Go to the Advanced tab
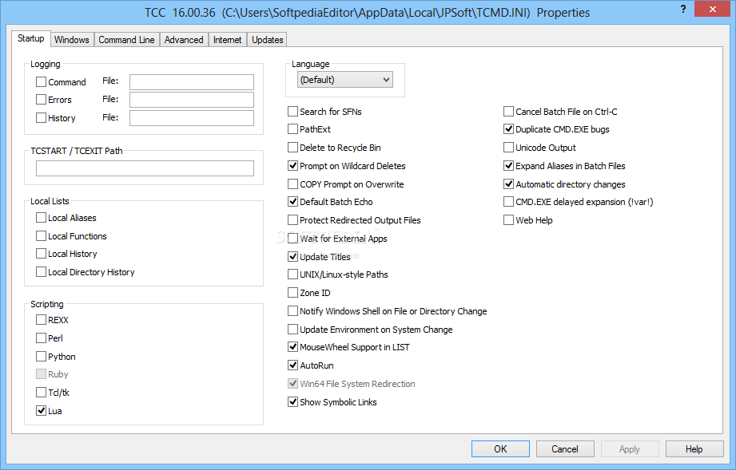This screenshot has width=736, height=470. (184, 40)
